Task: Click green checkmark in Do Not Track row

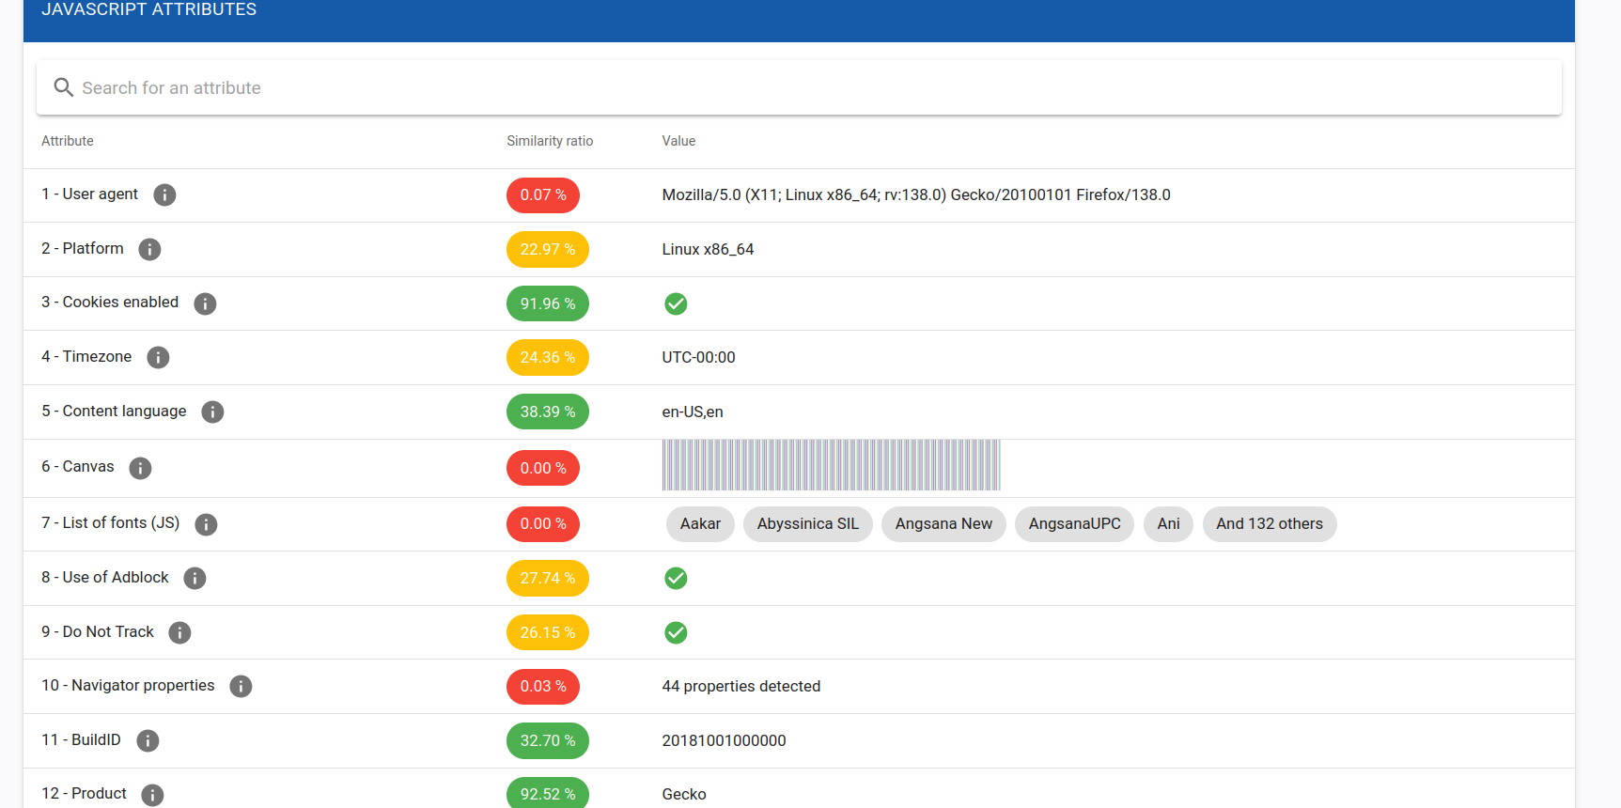Action: pos(676,632)
